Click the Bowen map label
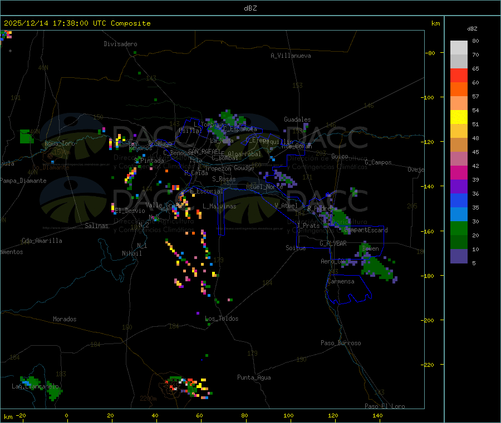The width and height of the screenshot is (501, 423). coord(370,248)
